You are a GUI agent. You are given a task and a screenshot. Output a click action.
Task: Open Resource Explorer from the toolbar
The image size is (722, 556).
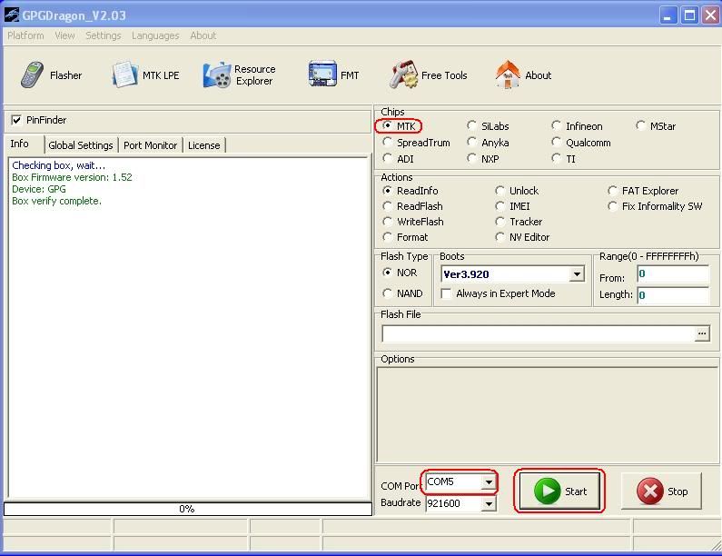coord(217,75)
